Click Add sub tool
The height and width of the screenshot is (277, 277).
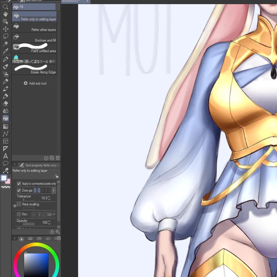(35, 83)
